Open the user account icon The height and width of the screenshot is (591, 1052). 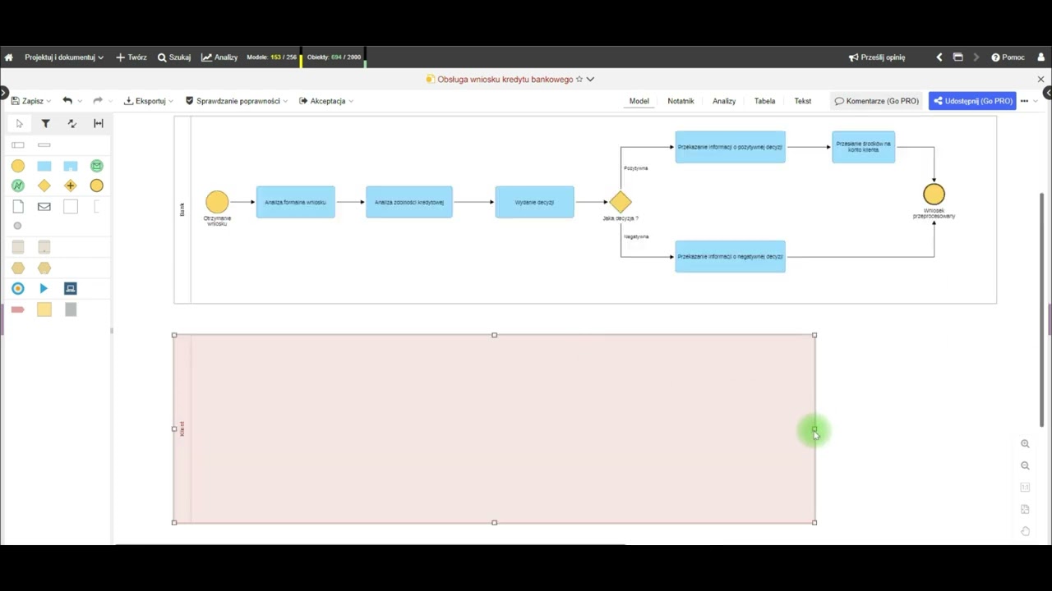coord(1040,57)
